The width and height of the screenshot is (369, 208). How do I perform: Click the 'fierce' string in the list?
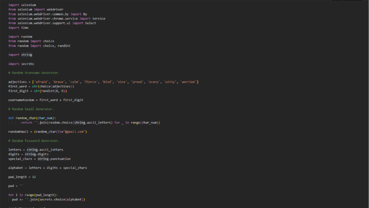pyautogui.click(x=91, y=82)
